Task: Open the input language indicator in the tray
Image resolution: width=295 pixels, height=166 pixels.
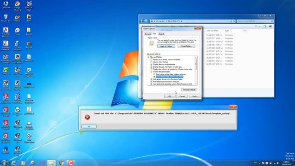Action: [x=255, y=163]
